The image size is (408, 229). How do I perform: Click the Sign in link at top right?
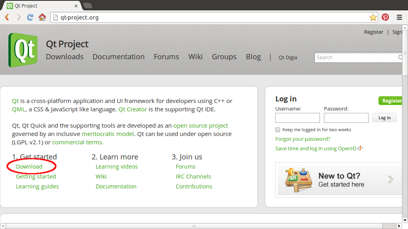tap(397, 32)
